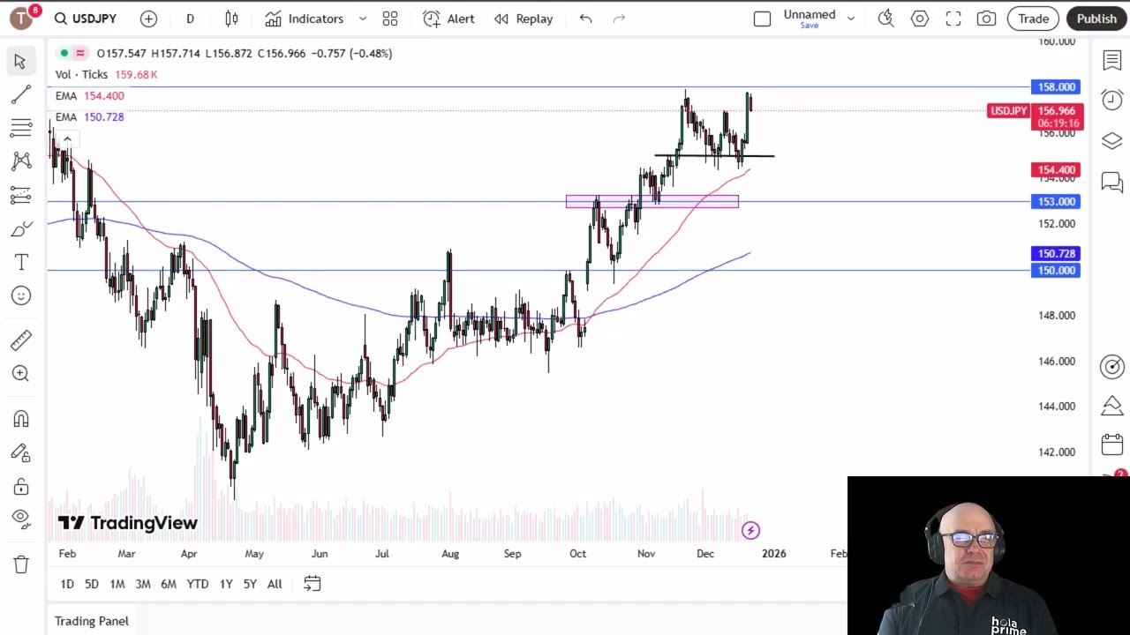Open chart settings hexagon icon
1130x635 pixels.
click(x=920, y=19)
